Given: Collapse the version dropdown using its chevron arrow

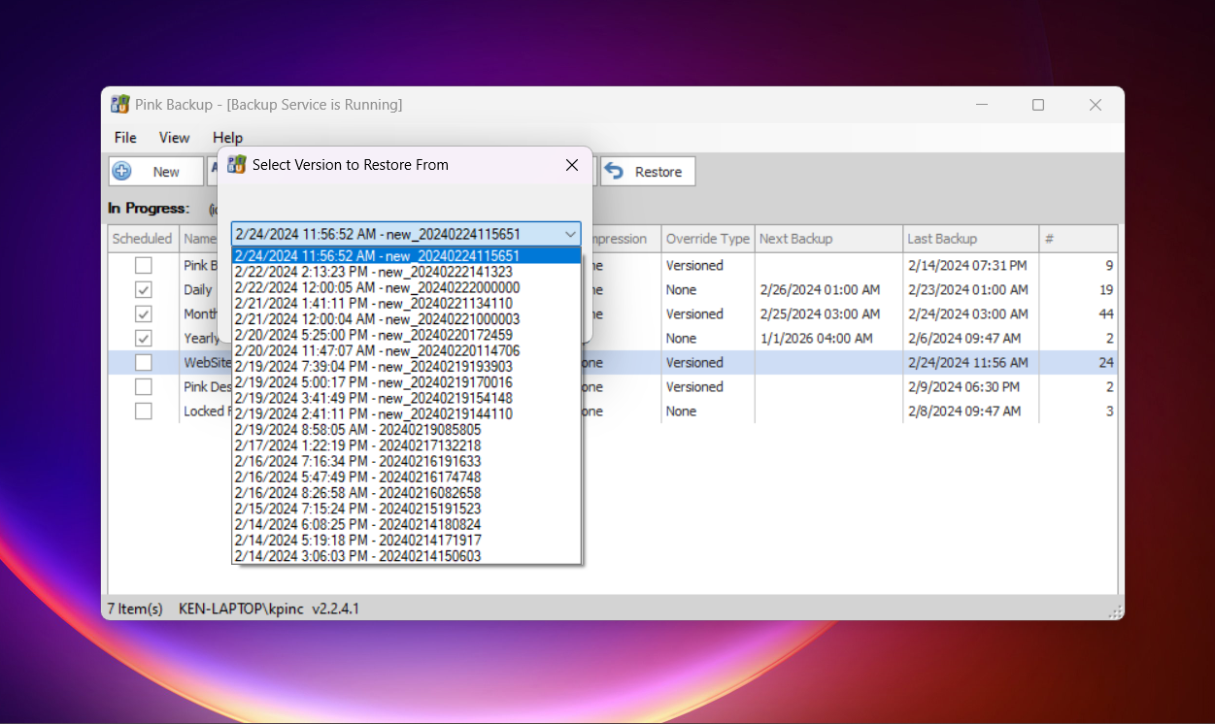Looking at the screenshot, I should point(570,234).
